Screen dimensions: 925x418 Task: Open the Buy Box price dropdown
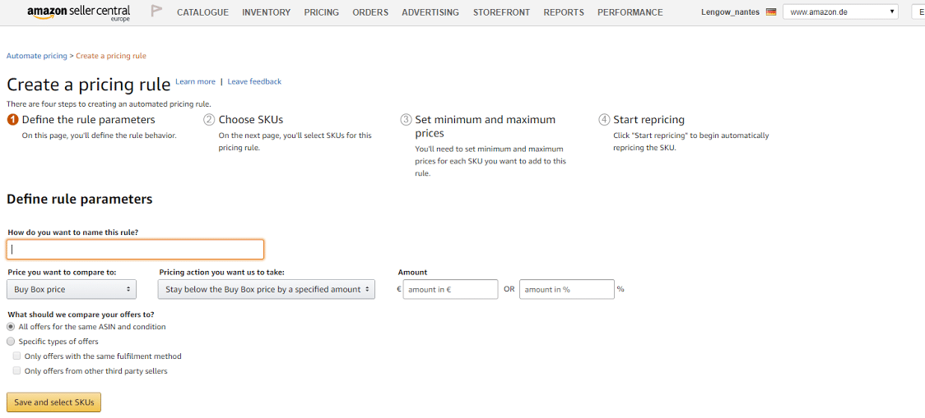[72, 290]
